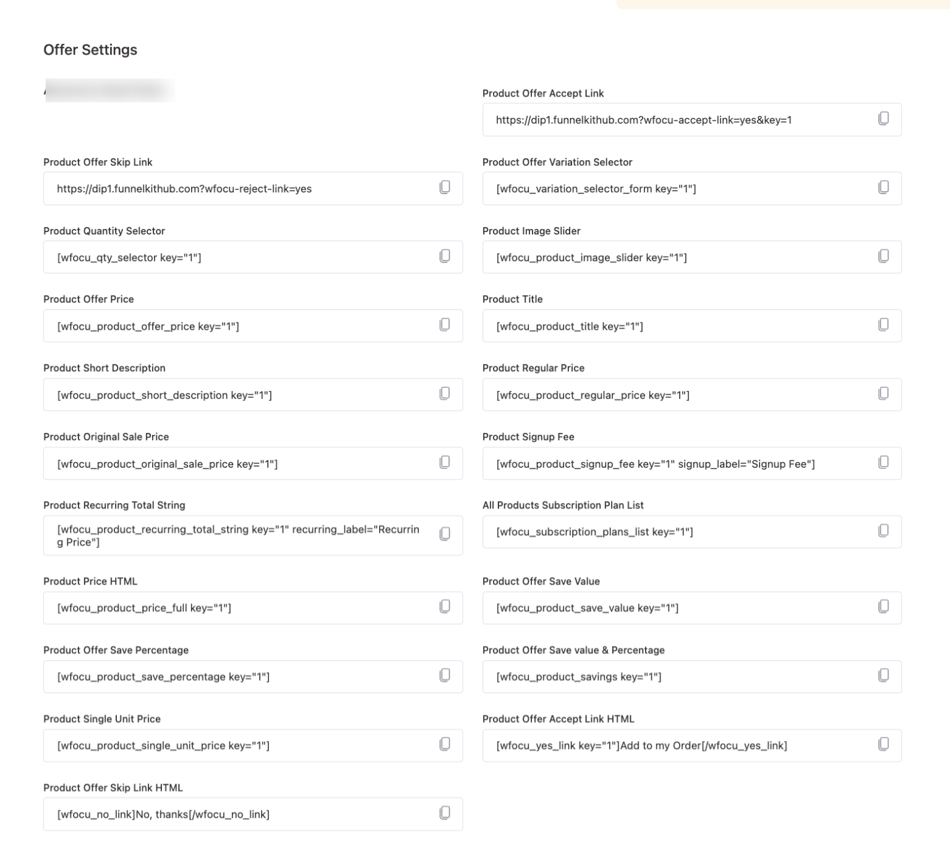
Task: Copy the Product Title shortcode
Action: [883, 325]
